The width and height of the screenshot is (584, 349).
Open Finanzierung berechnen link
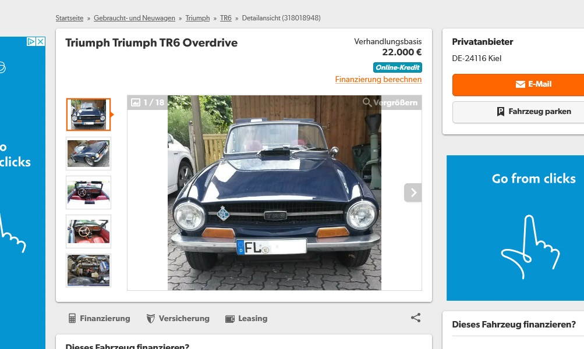click(378, 79)
